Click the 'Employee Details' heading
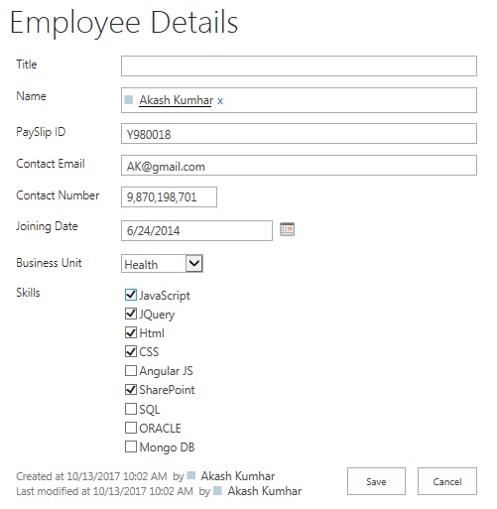Image resolution: width=497 pixels, height=509 pixels. click(x=124, y=23)
